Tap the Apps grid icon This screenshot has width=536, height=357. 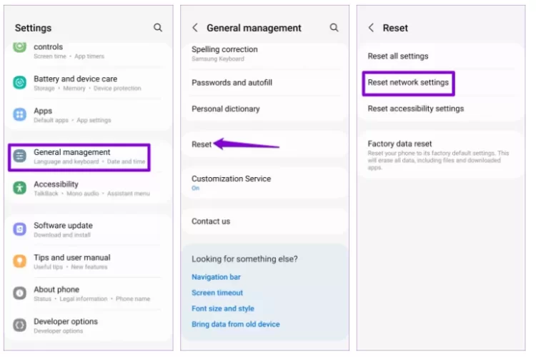click(20, 115)
